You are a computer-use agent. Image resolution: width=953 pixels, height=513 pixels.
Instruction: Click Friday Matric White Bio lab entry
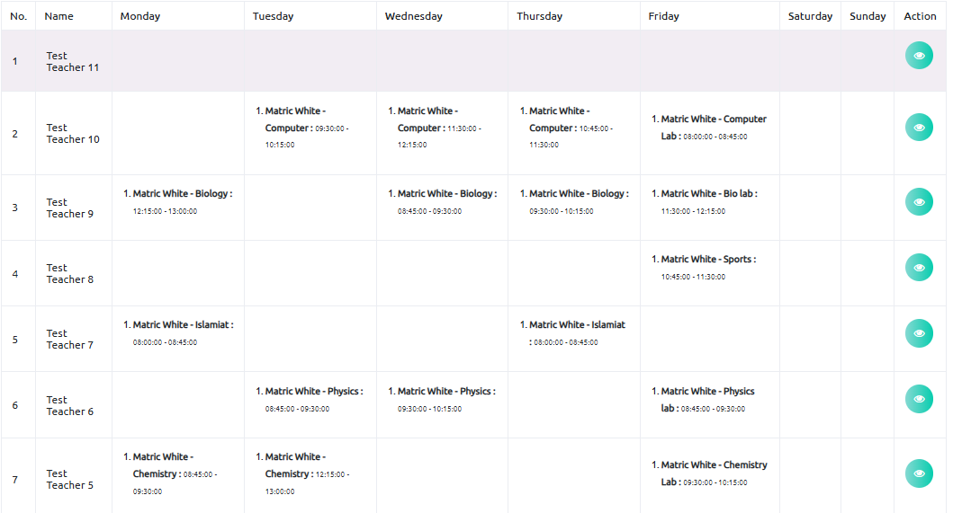point(705,202)
